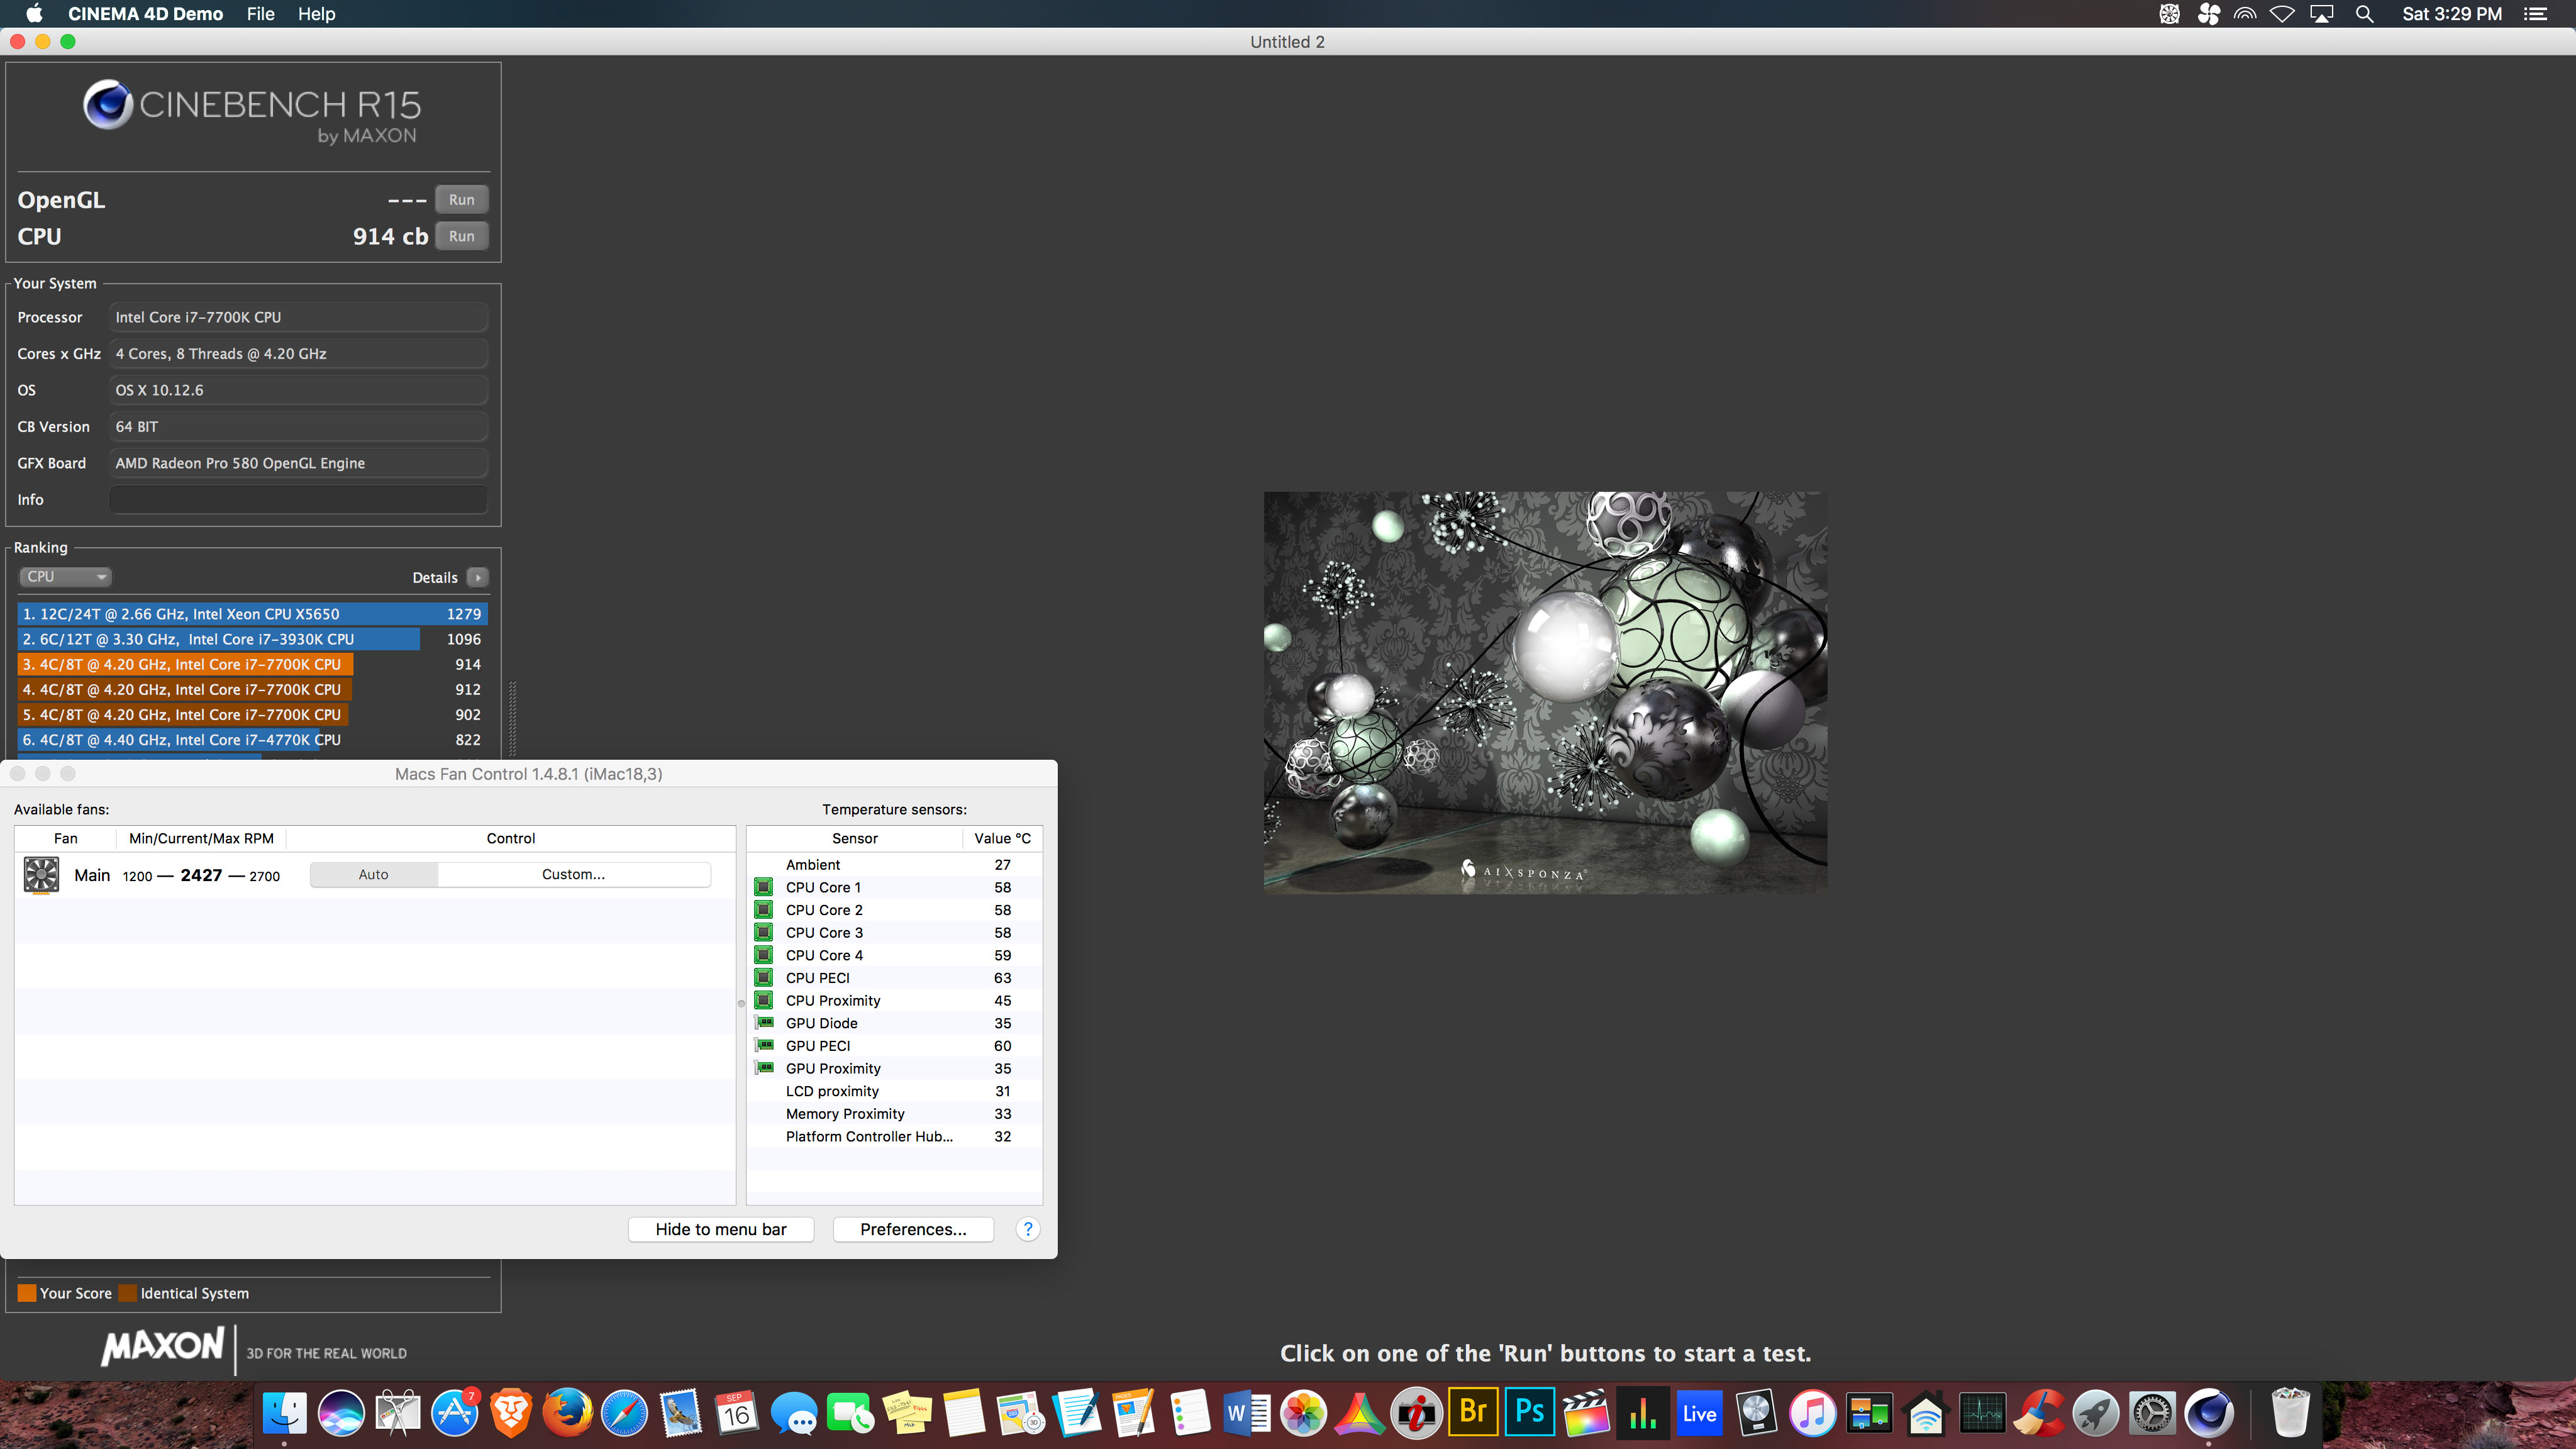Open iTunes in the Dock
The image size is (2576, 1449).
pos(1812,1413)
